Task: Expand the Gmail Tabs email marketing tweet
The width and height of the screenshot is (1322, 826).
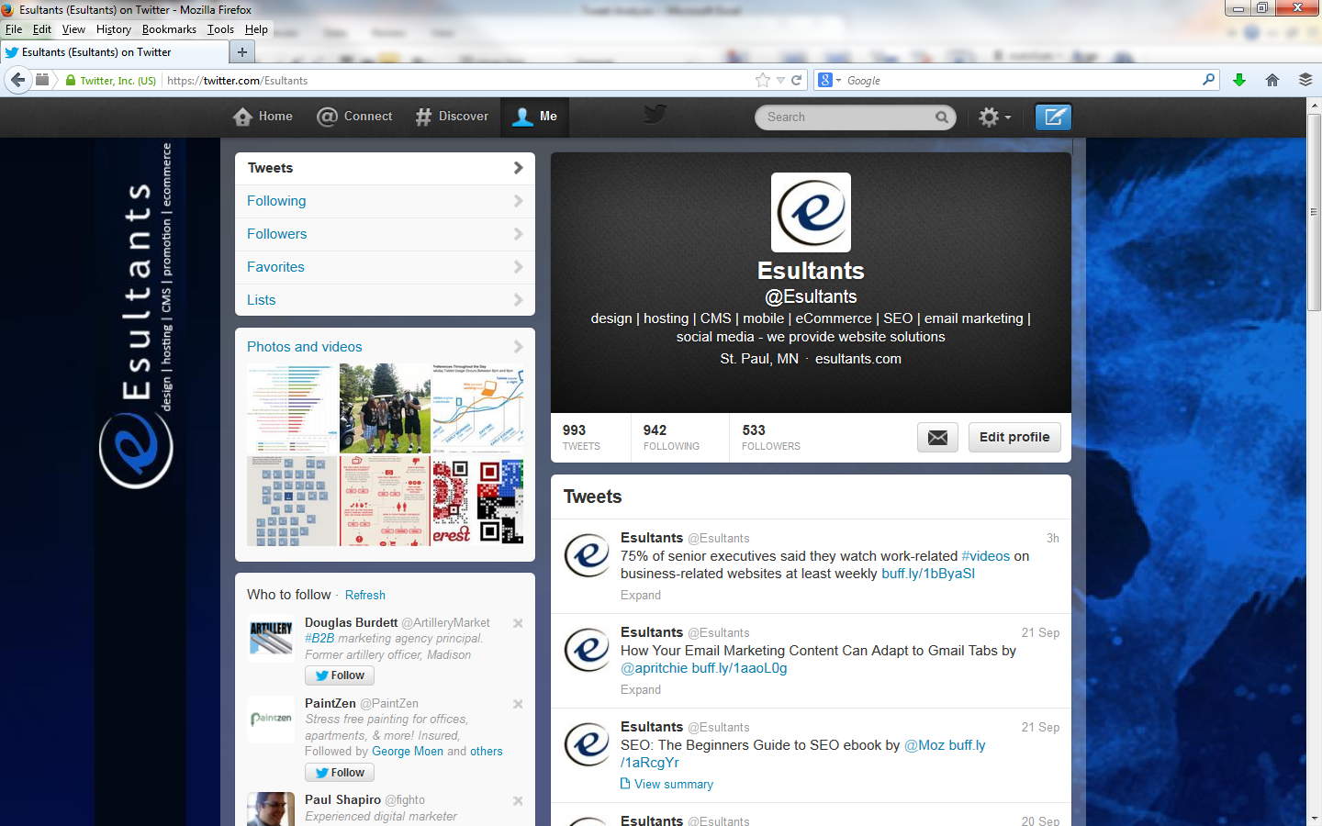Action: pyautogui.click(x=641, y=689)
